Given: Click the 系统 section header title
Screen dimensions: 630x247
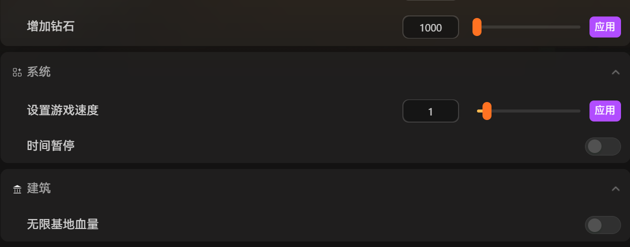Looking at the screenshot, I should [x=38, y=72].
